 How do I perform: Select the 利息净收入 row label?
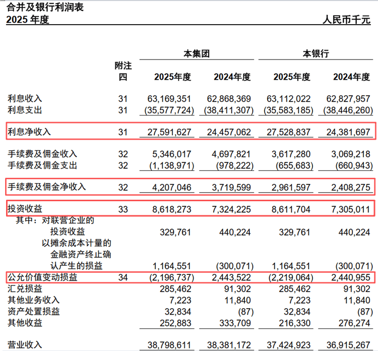point(29,132)
